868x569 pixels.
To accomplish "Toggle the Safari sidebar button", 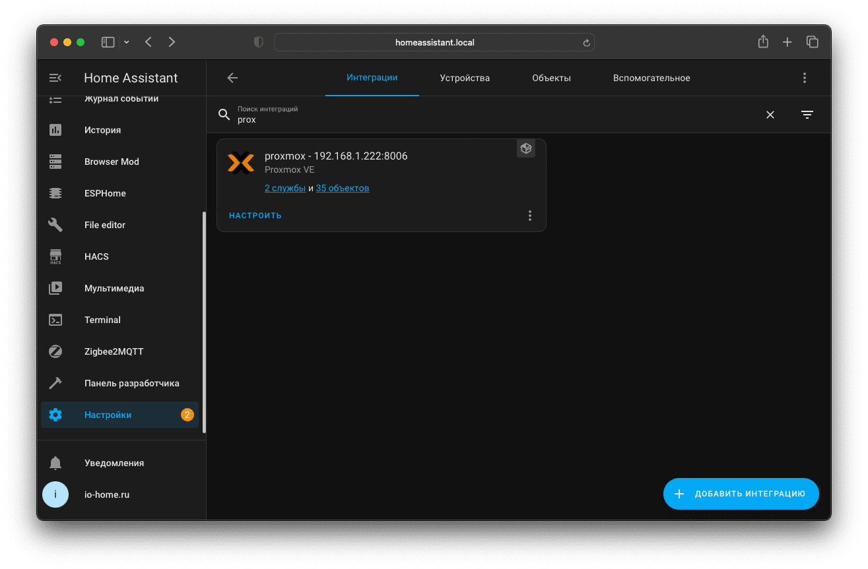I will pyautogui.click(x=108, y=42).
